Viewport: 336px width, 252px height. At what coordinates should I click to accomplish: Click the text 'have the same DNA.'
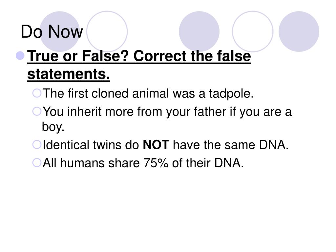tap(231, 145)
